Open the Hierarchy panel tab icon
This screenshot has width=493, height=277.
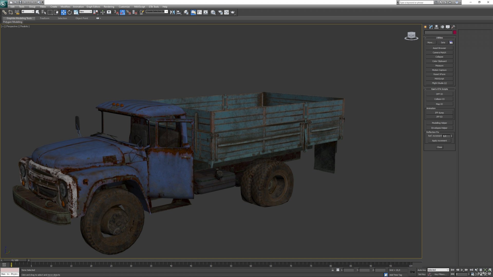(437, 27)
